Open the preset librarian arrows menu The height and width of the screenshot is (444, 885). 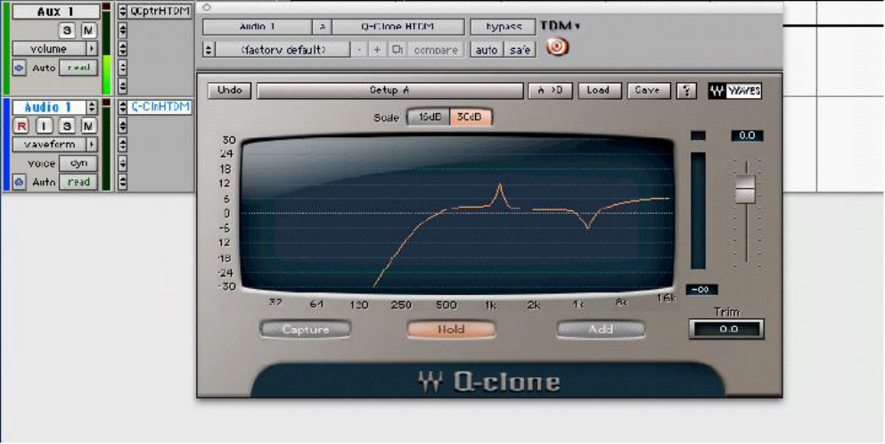click(209, 50)
